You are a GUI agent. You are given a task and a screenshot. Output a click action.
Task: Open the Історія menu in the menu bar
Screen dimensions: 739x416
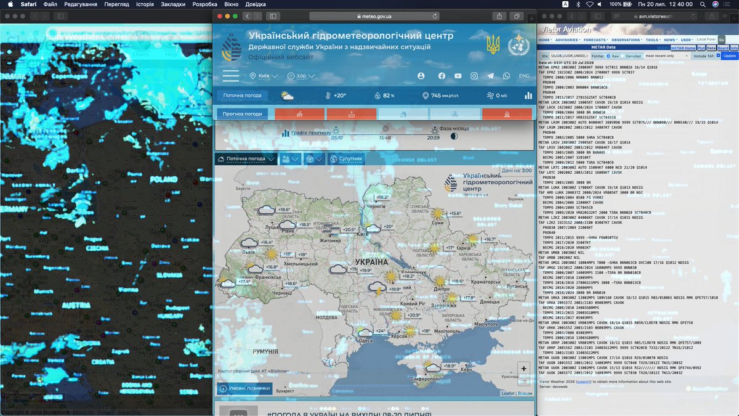(145, 4)
